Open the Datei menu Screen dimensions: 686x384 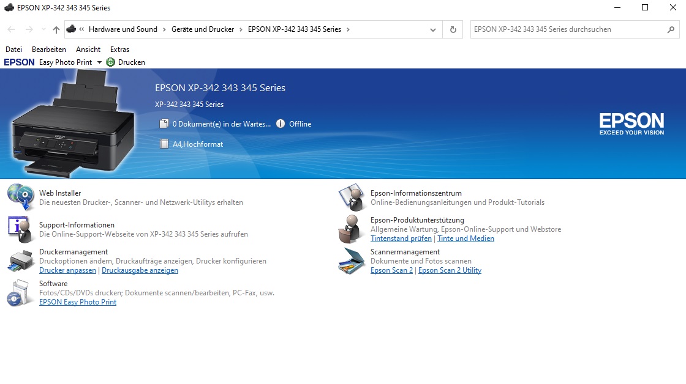click(13, 50)
